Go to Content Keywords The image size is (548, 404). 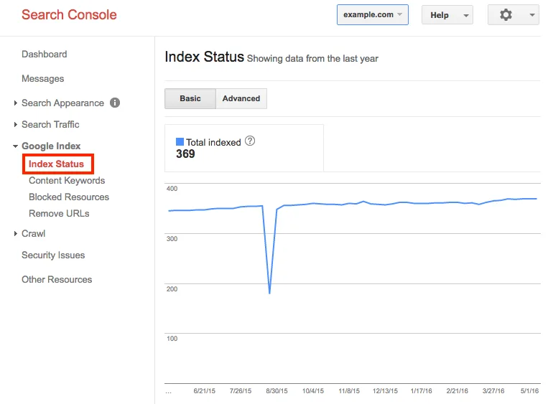pyautogui.click(x=67, y=181)
